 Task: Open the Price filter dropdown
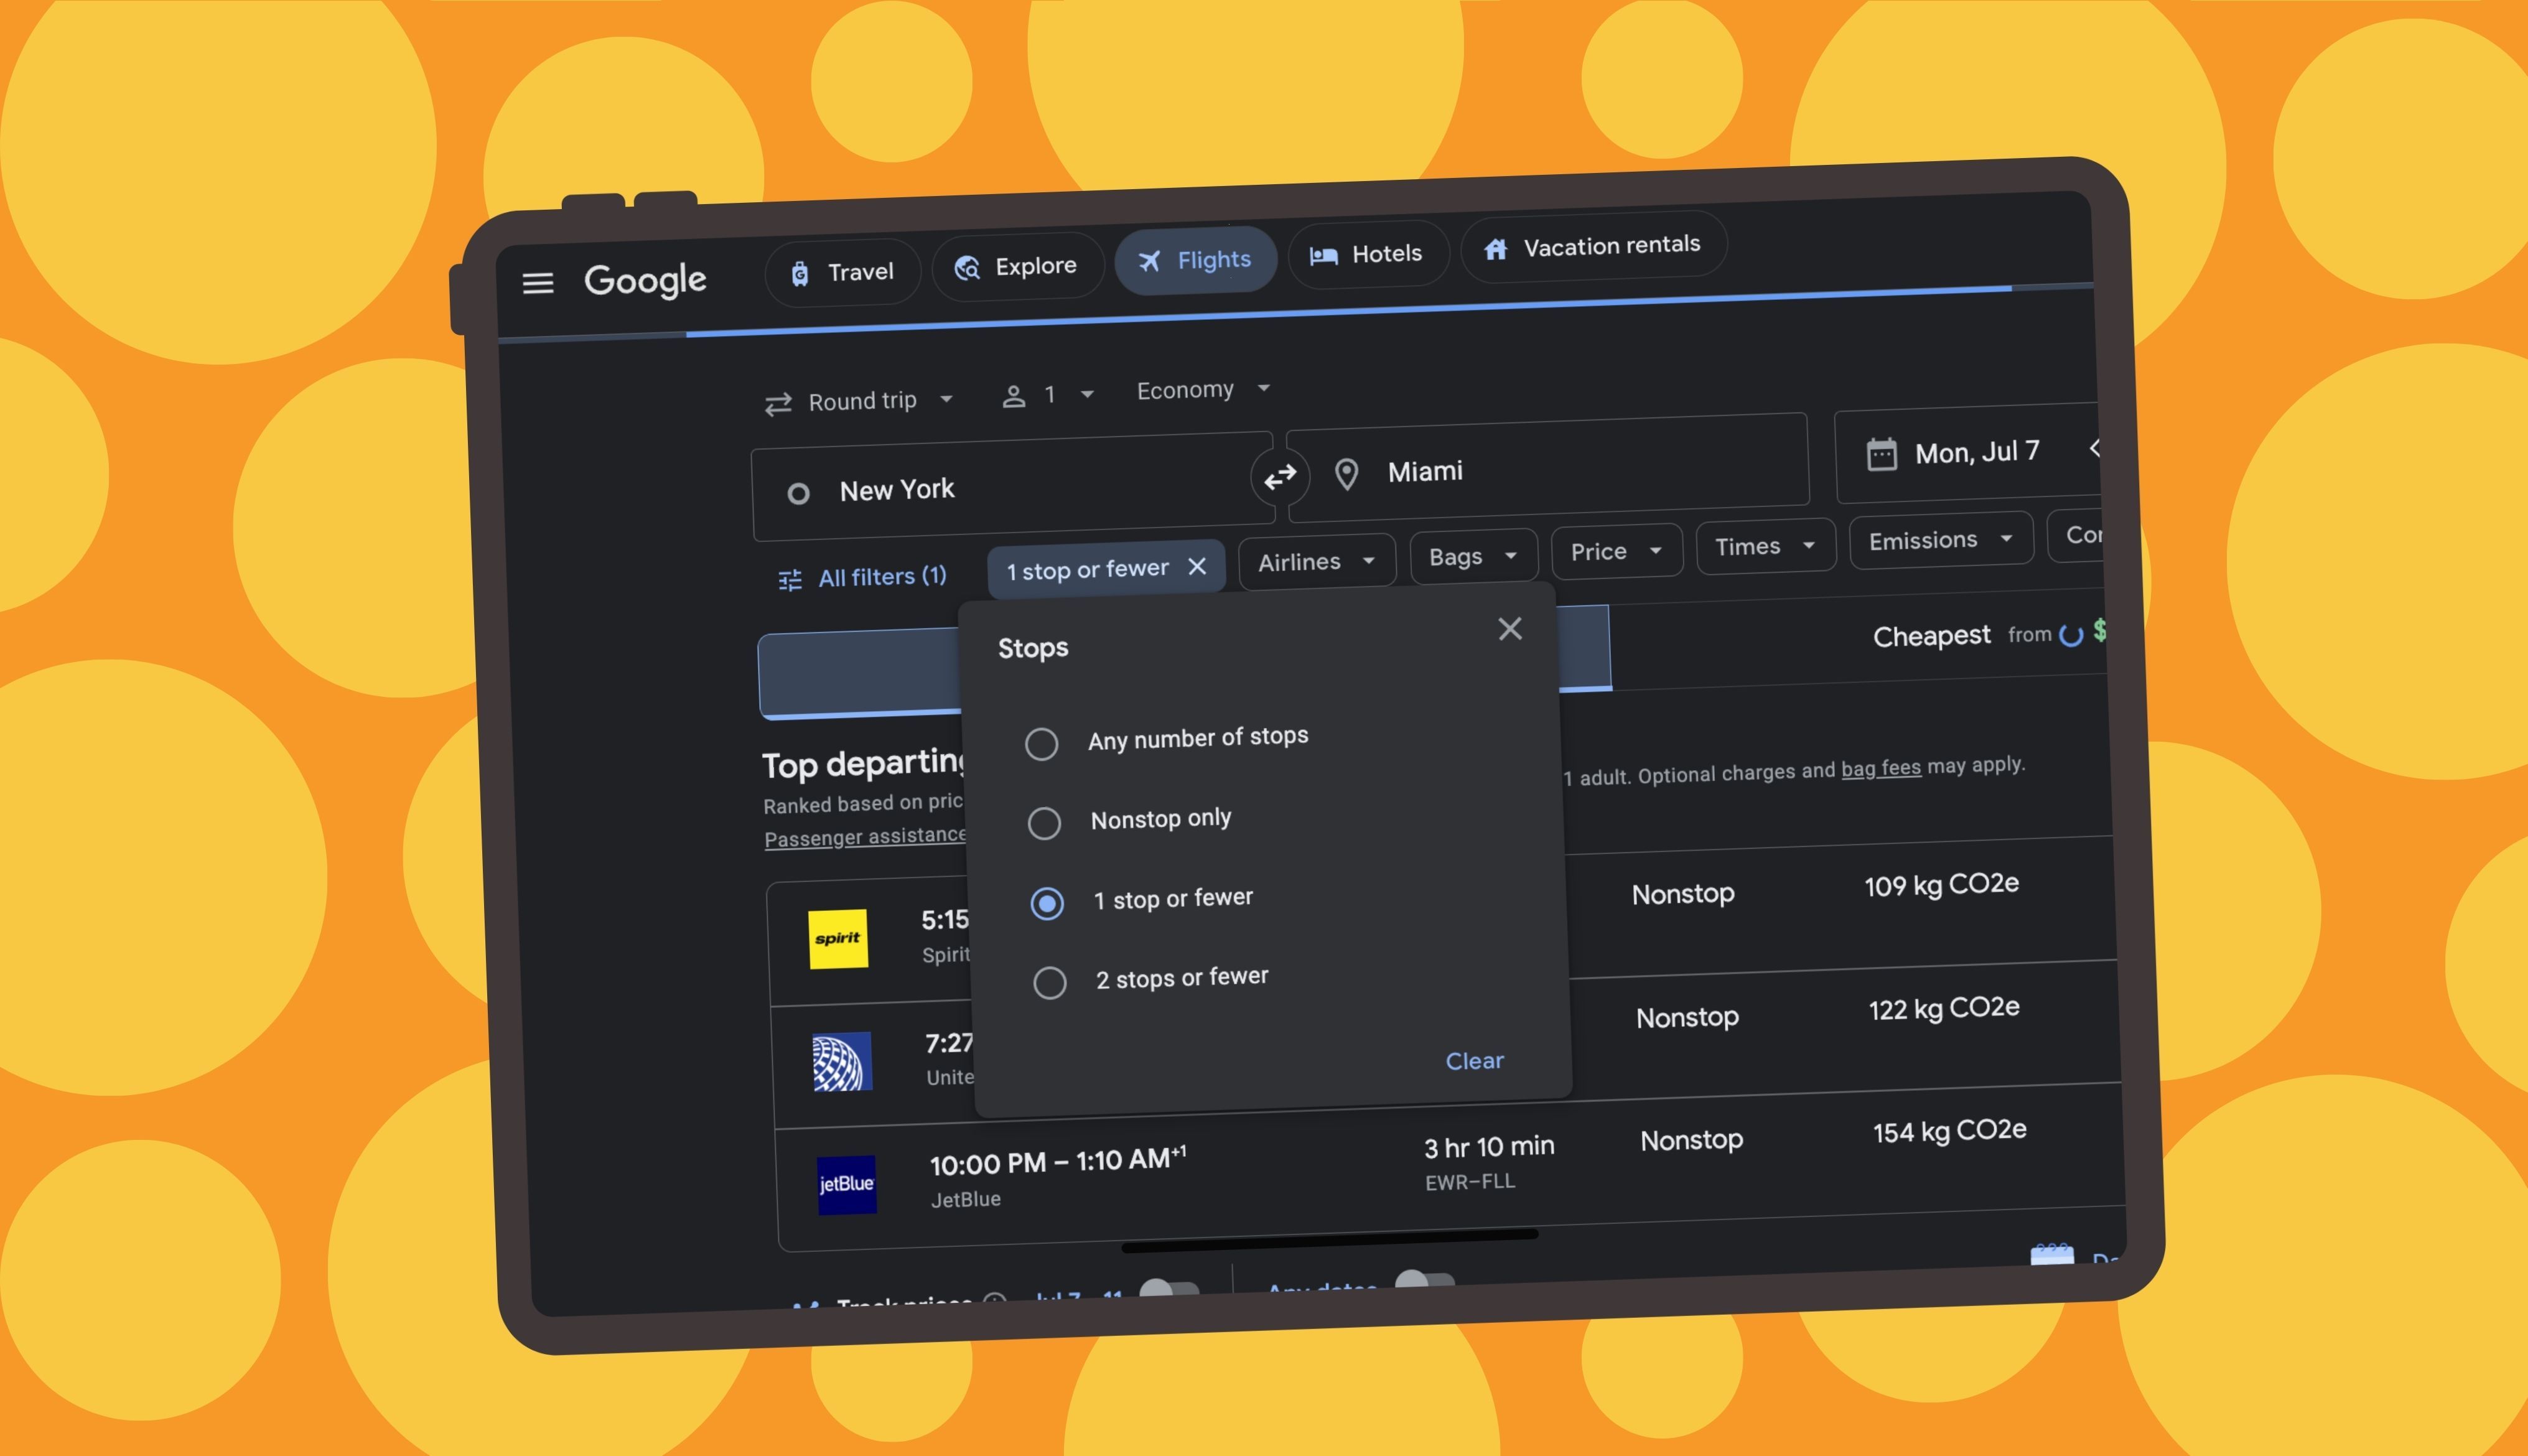click(x=1616, y=551)
